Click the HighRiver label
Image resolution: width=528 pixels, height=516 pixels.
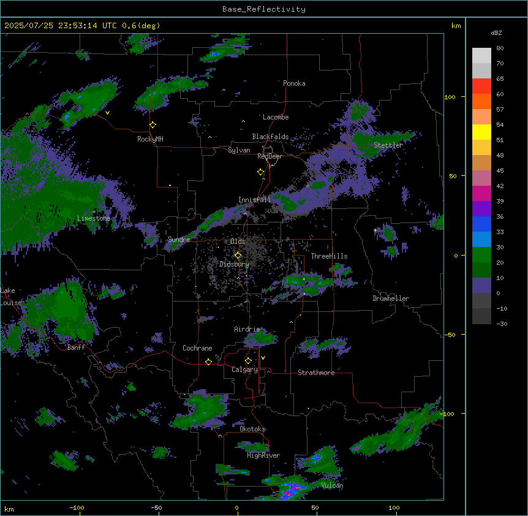[x=263, y=455]
